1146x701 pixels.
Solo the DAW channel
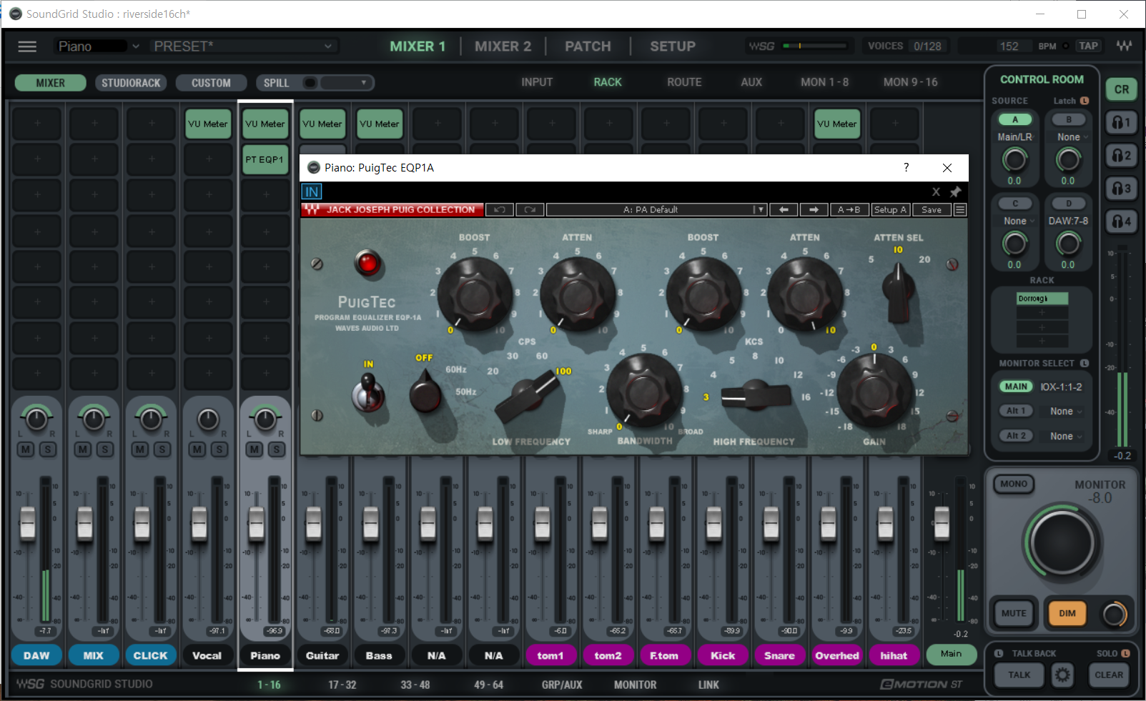[x=48, y=449]
